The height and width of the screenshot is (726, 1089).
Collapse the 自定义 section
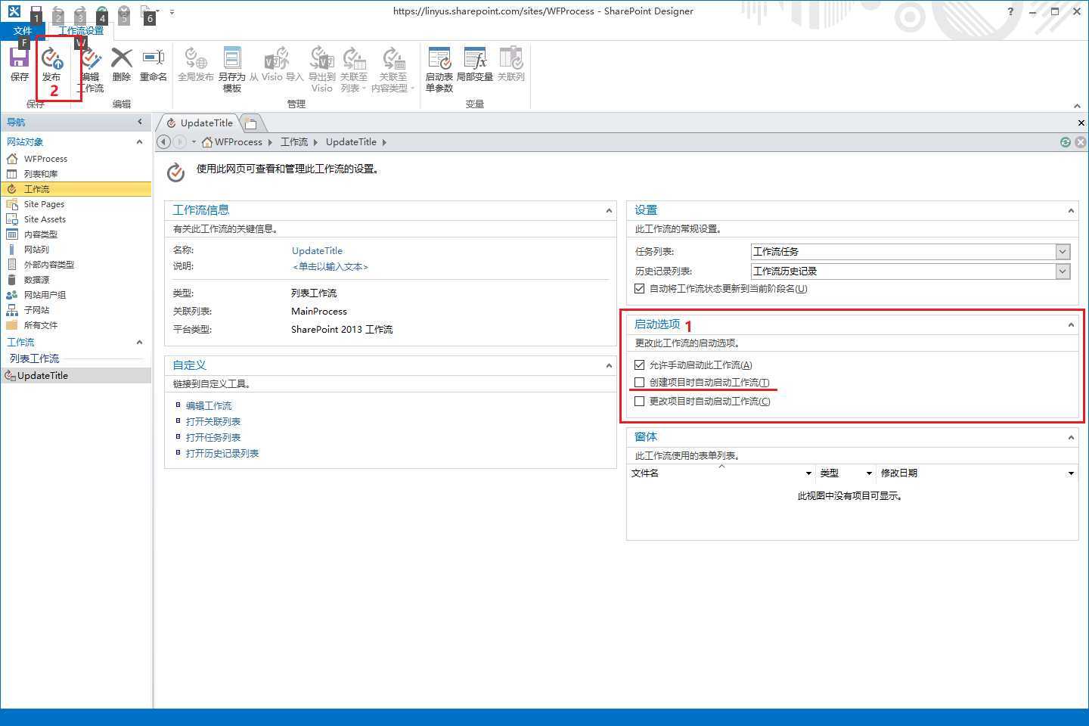tap(609, 366)
